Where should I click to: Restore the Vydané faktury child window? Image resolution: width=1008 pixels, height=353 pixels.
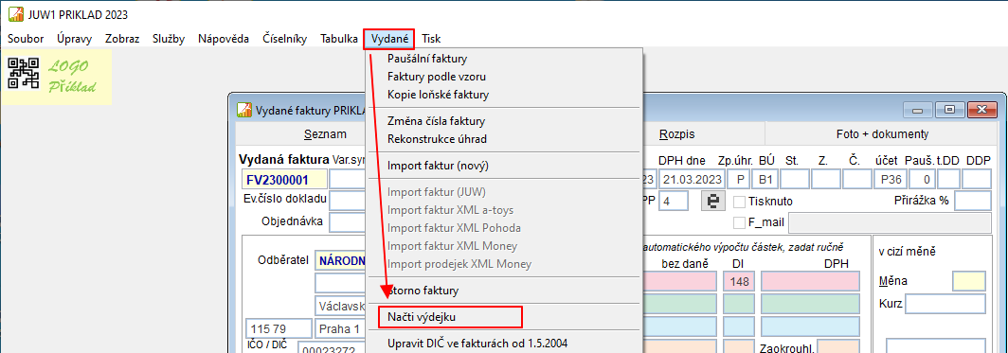click(949, 110)
